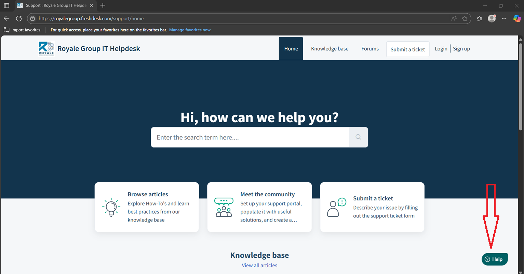Click the Royale logo image
Image resolution: width=524 pixels, height=274 pixels.
coord(46,48)
